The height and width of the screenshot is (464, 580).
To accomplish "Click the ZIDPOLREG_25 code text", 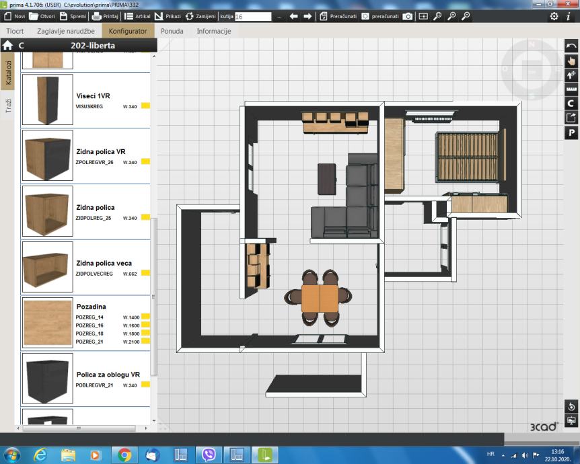I will point(94,218).
